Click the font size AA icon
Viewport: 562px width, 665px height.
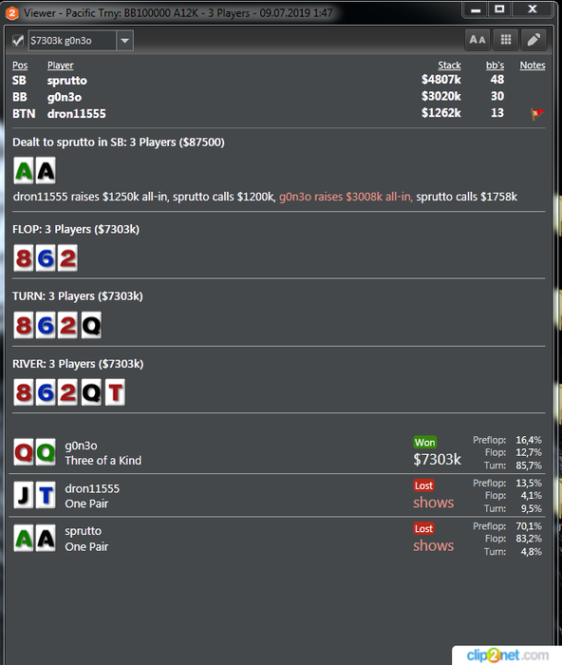[x=478, y=40]
